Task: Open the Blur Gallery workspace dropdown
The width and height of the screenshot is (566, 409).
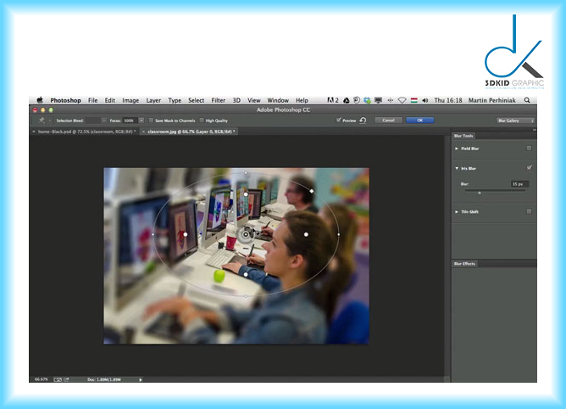Action: click(515, 120)
